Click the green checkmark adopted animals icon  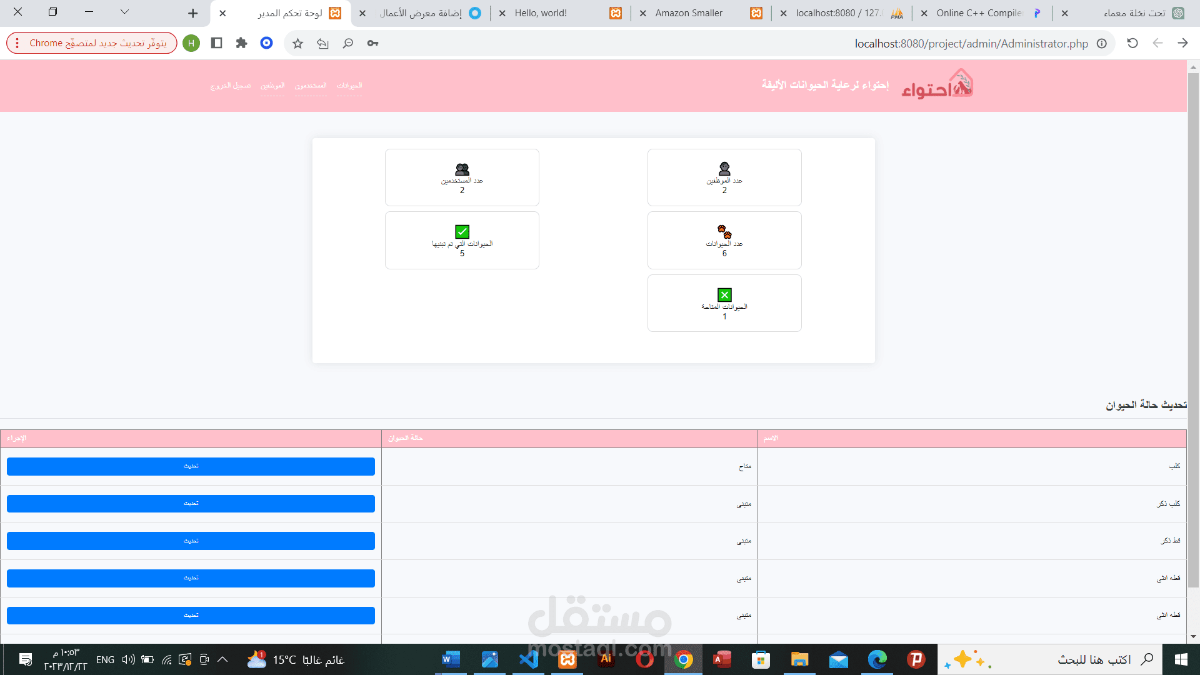pyautogui.click(x=462, y=232)
